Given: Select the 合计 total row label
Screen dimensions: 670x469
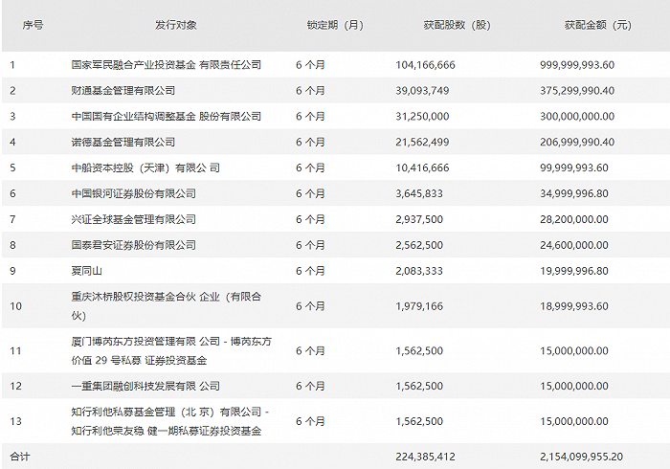Looking at the screenshot, I should pos(20,457).
